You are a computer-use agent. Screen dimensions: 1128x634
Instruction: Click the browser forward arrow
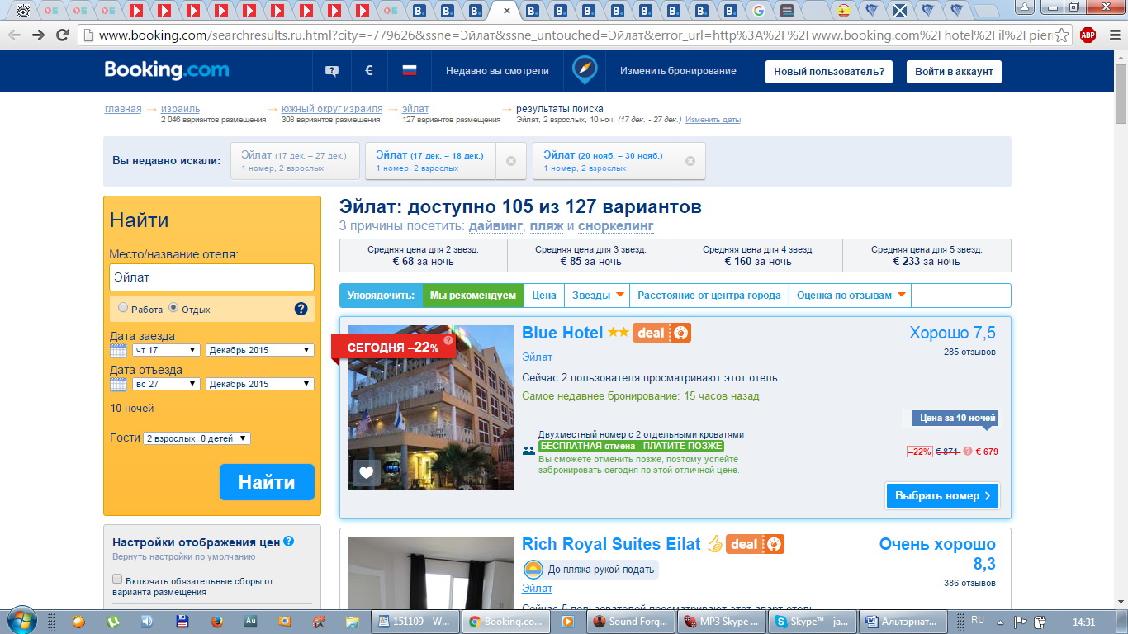point(38,35)
